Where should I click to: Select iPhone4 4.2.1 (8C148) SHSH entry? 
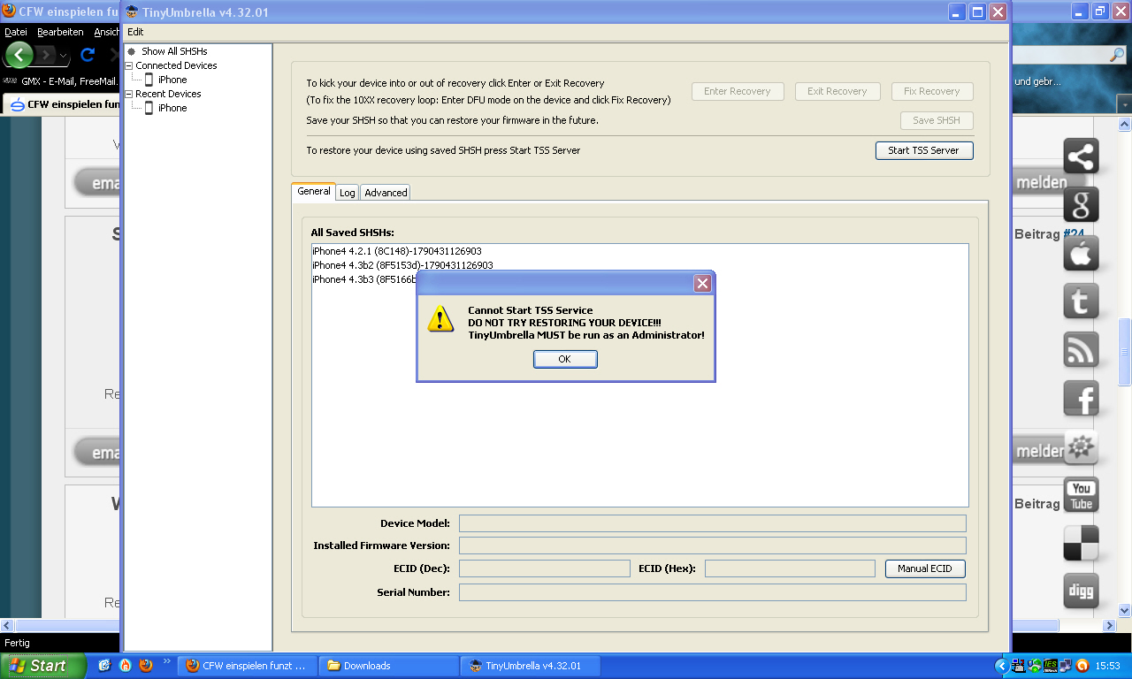click(x=396, y=251)
